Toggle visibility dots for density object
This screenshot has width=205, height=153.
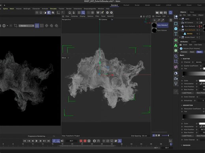[x=199, y=34]
